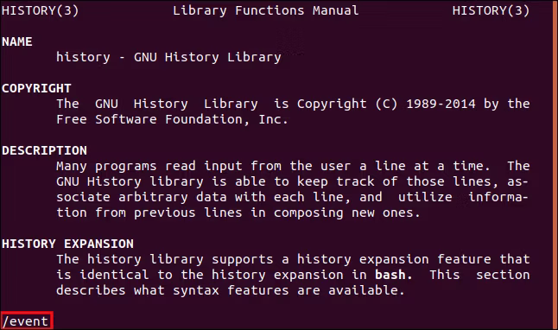Click the HISTORY EXPANSION heading

(x=68, y=244)
